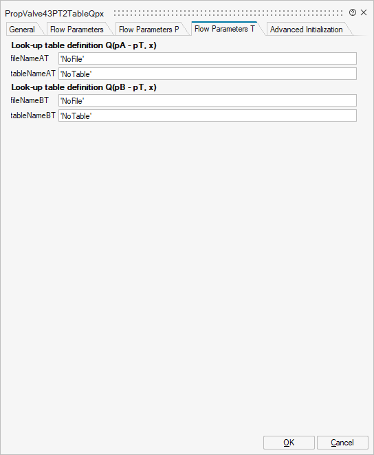Screen dimensions: 374x455
Task: Open the help question-mark icon
Action: coord(353,12)
